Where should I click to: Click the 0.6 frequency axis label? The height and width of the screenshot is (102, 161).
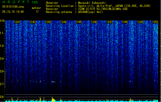(2, 97)
